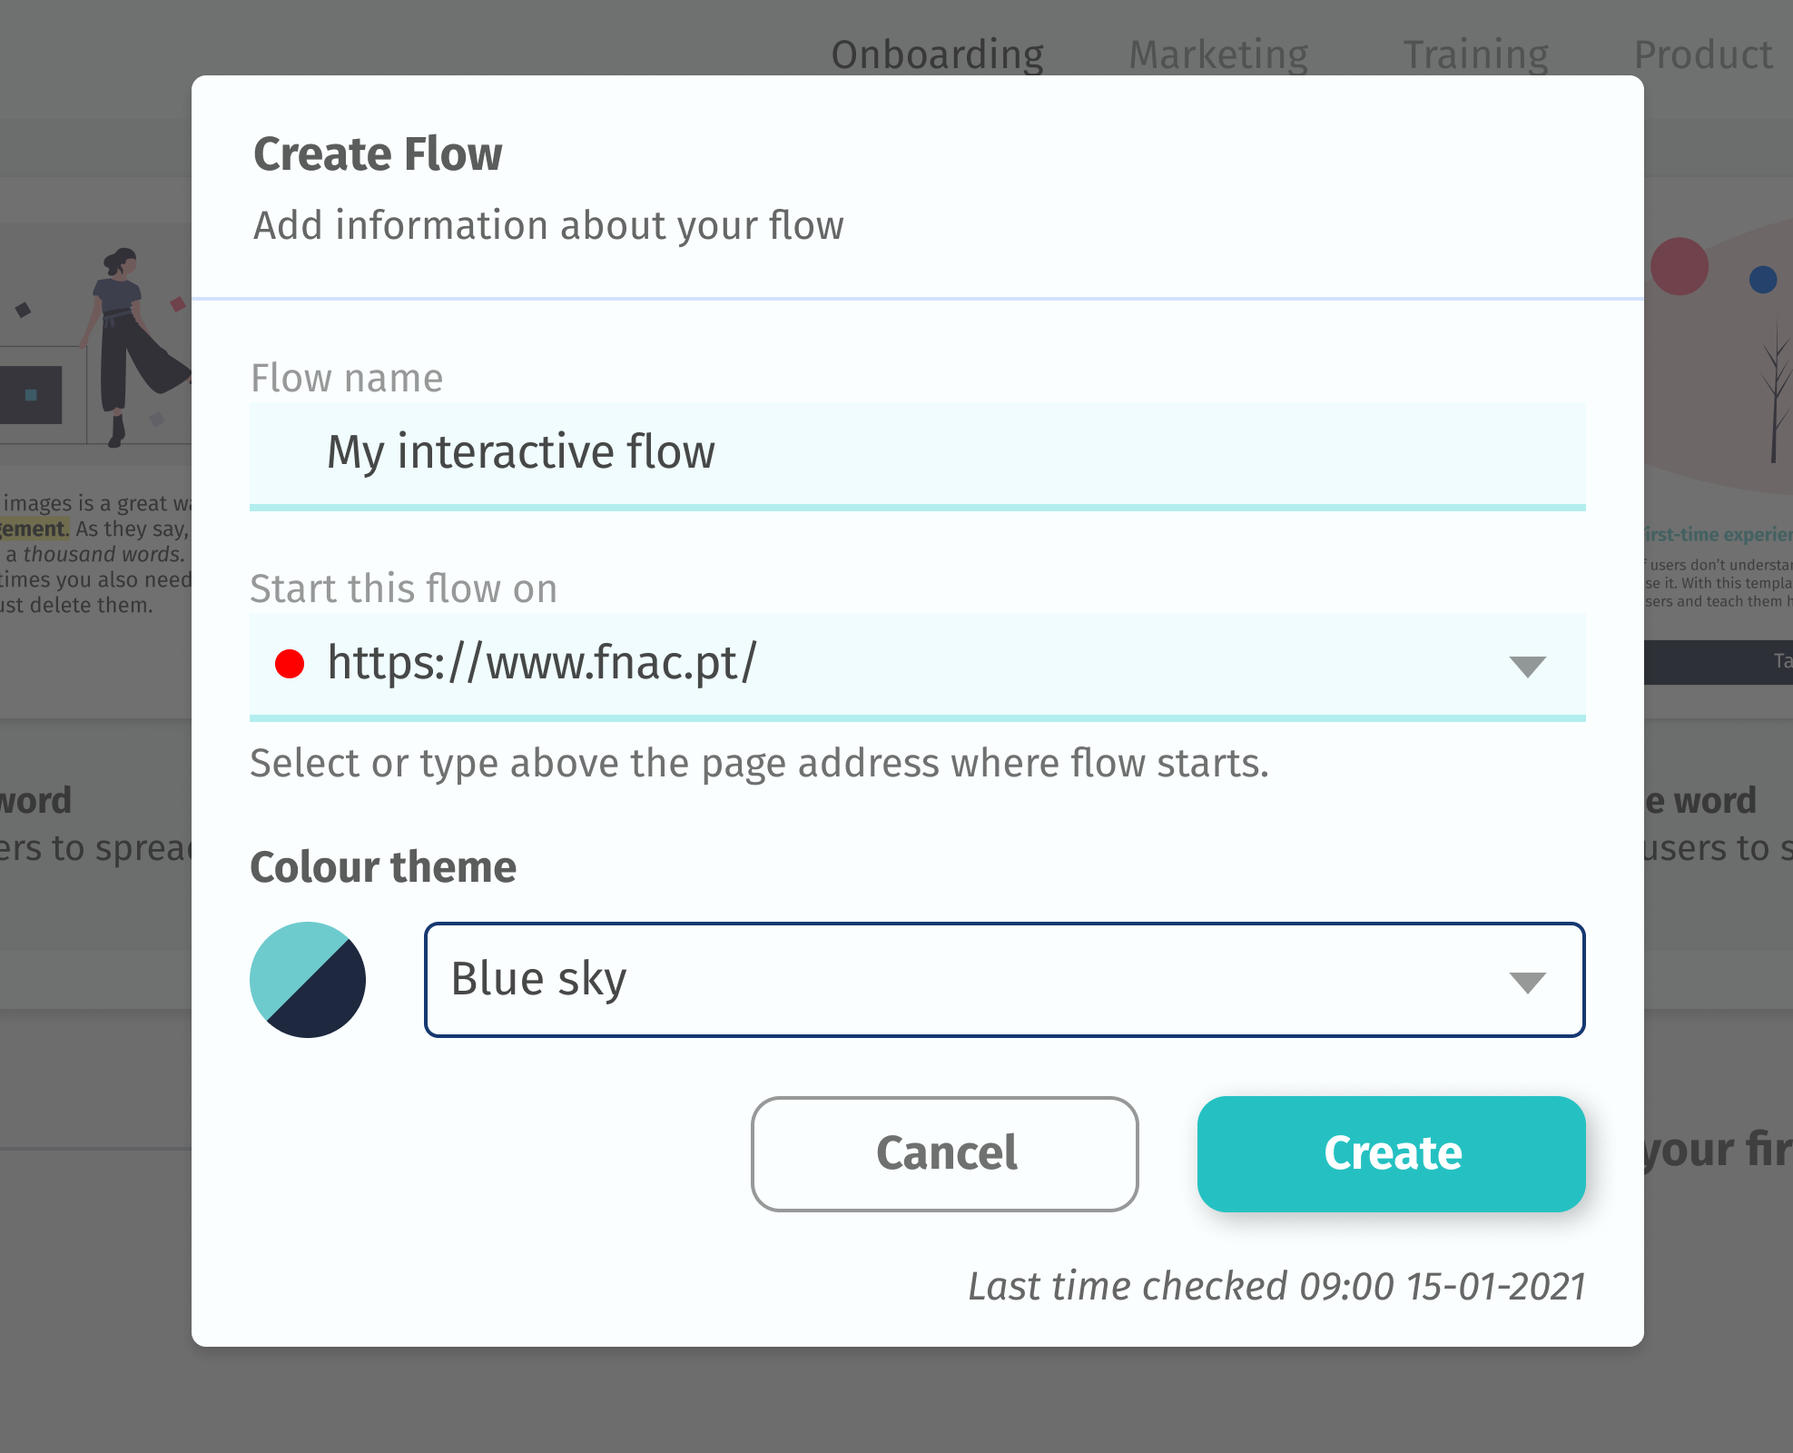Click the red circle template illustration

coord(1679,267)
